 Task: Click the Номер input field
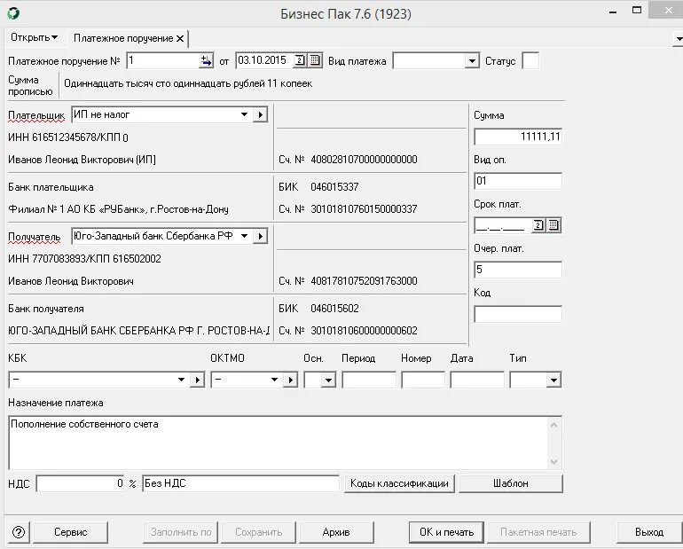point(423,380)
